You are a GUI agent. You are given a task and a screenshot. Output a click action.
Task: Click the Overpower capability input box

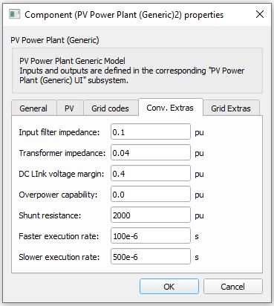click(x=151, y=195)
